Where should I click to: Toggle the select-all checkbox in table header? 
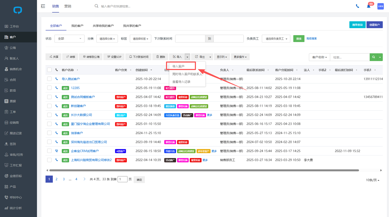tap(49, 70)
